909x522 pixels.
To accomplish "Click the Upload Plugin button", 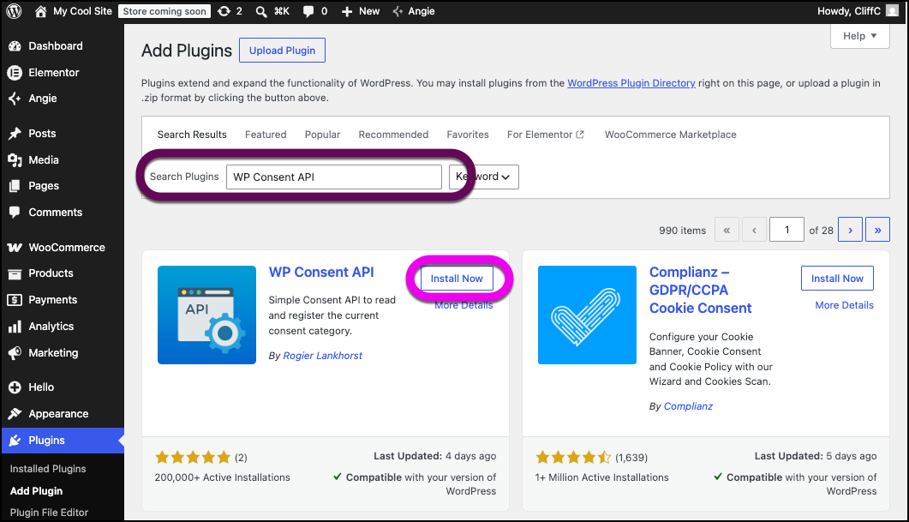I will [283, 51].
